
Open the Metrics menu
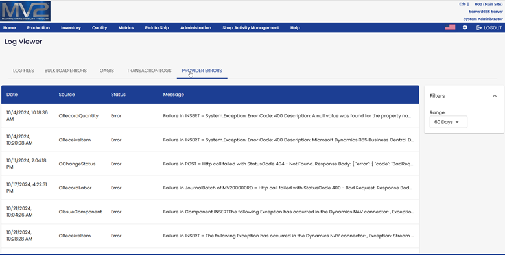pos(126,28)
